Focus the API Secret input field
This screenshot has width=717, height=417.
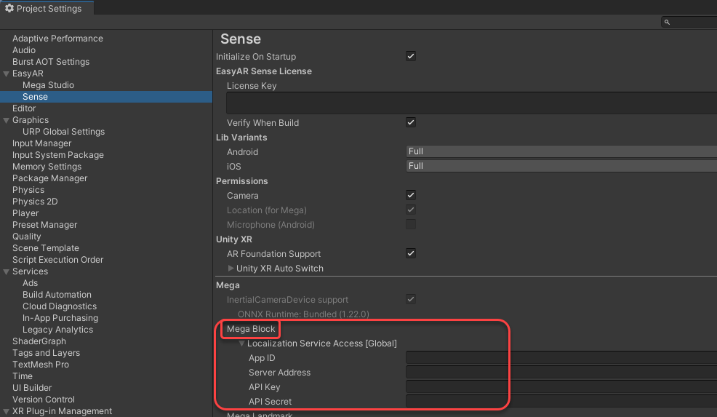(561, 402)
